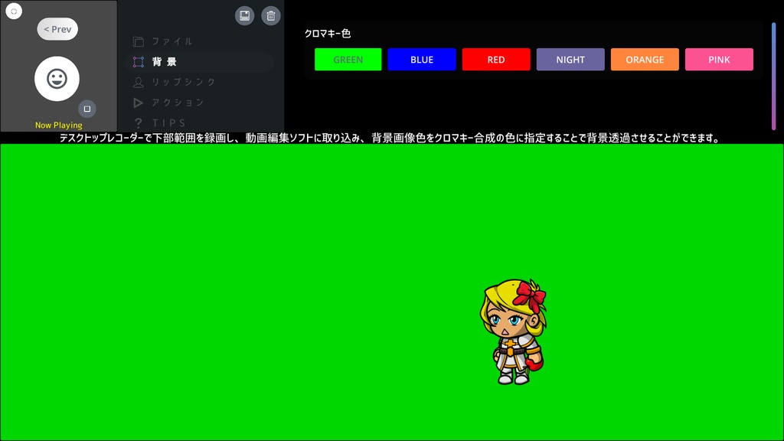Click the アクション play triangle icon
Viewport: 784px width, 441px height.
pos(138,102)
